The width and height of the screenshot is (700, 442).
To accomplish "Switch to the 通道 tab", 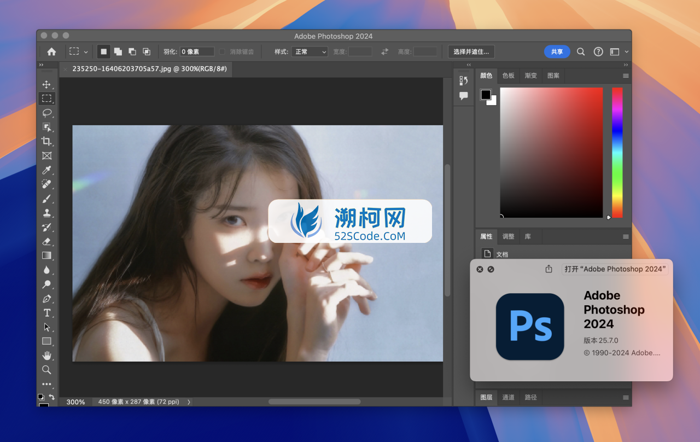I will [x=509, y=397].
